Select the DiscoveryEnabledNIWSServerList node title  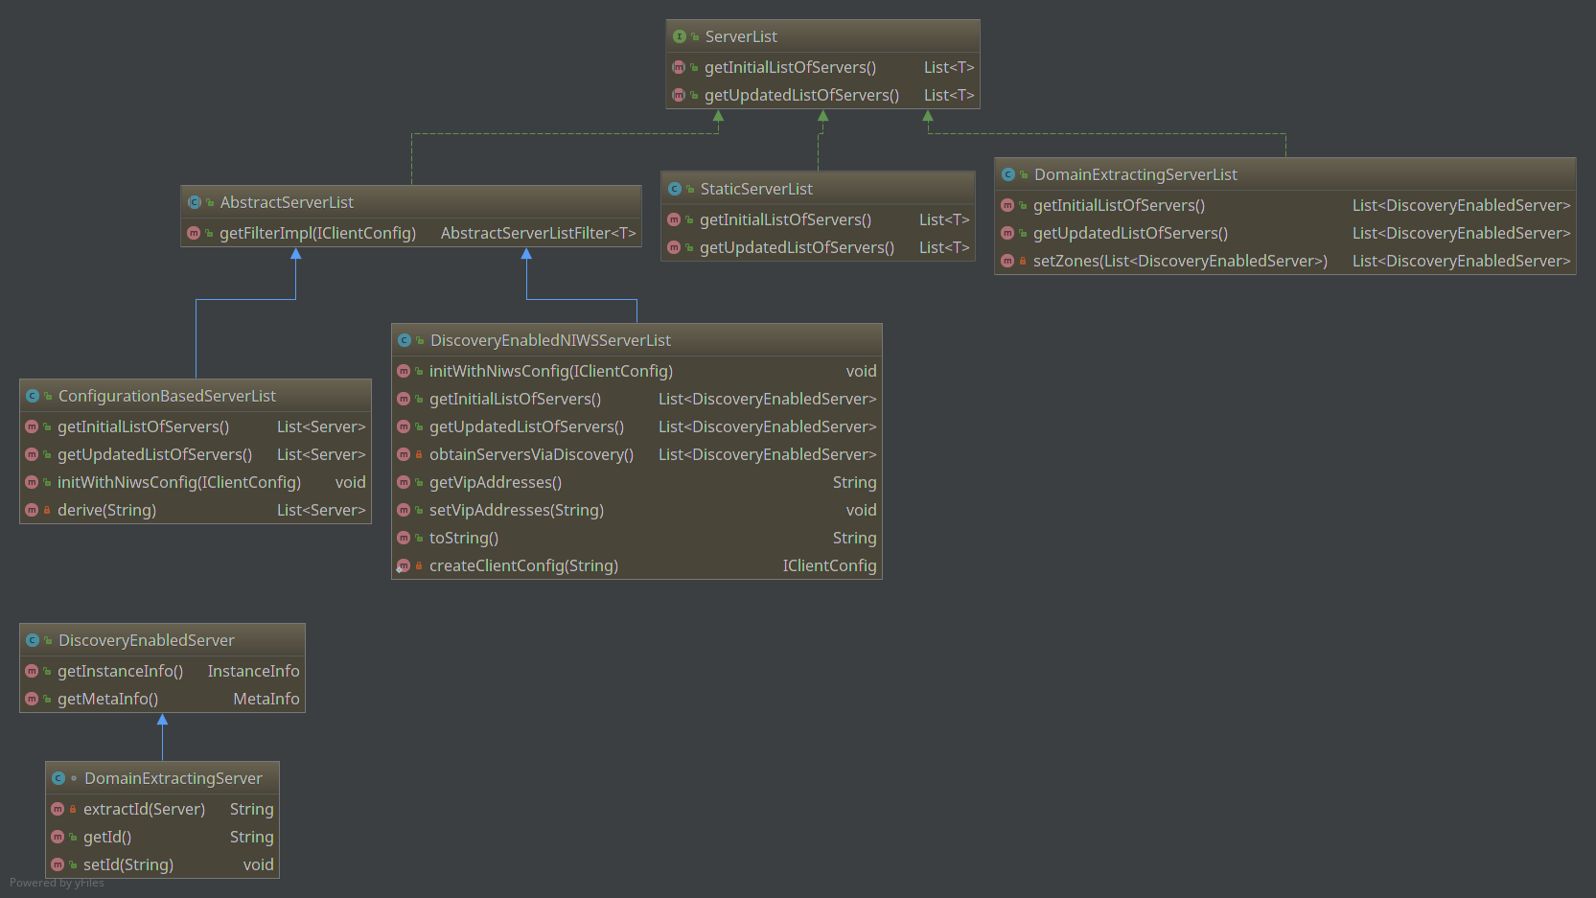(x=550, y=340)
